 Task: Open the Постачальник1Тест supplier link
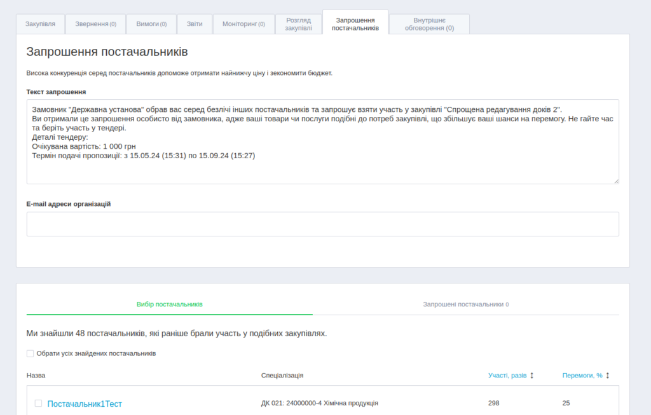point(85,404)
